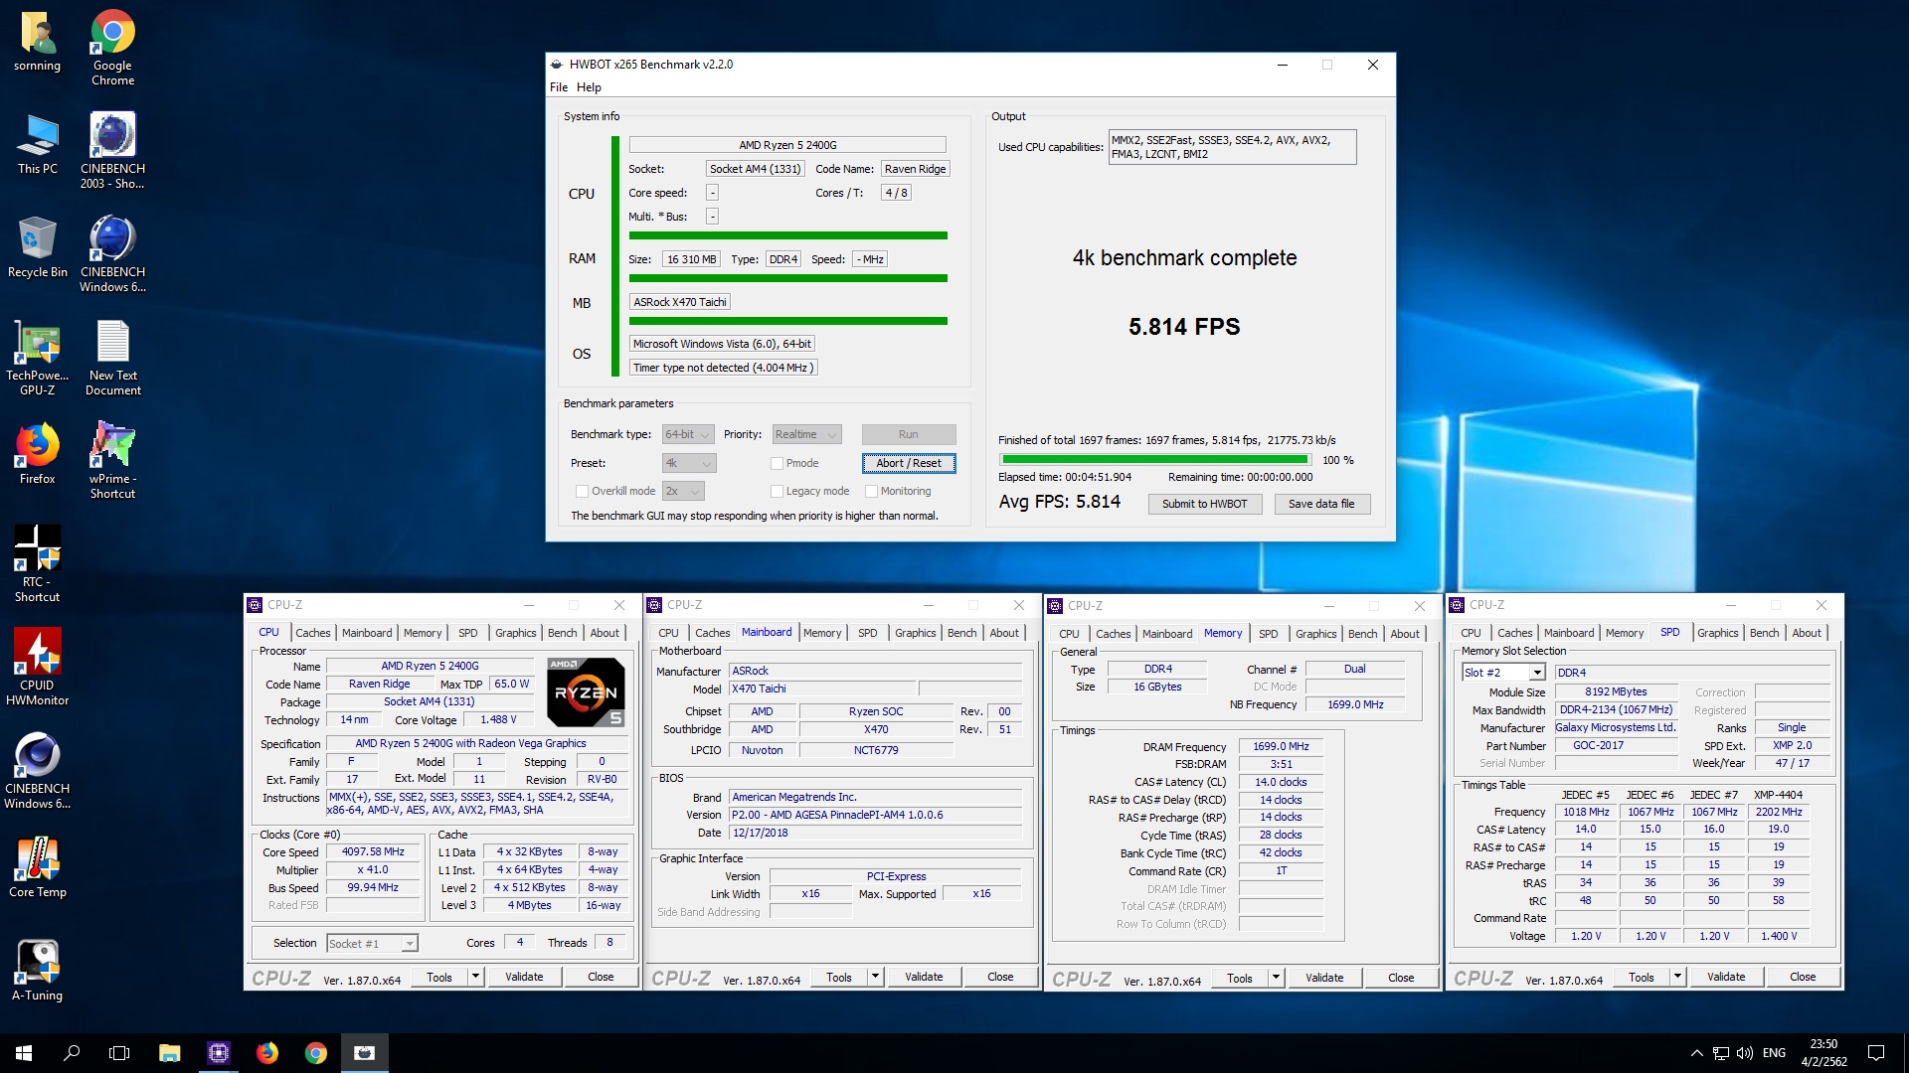Click the green CPU info bar
The image size is (1909, 1073).
pyautogui.click(x=787, y=235)
